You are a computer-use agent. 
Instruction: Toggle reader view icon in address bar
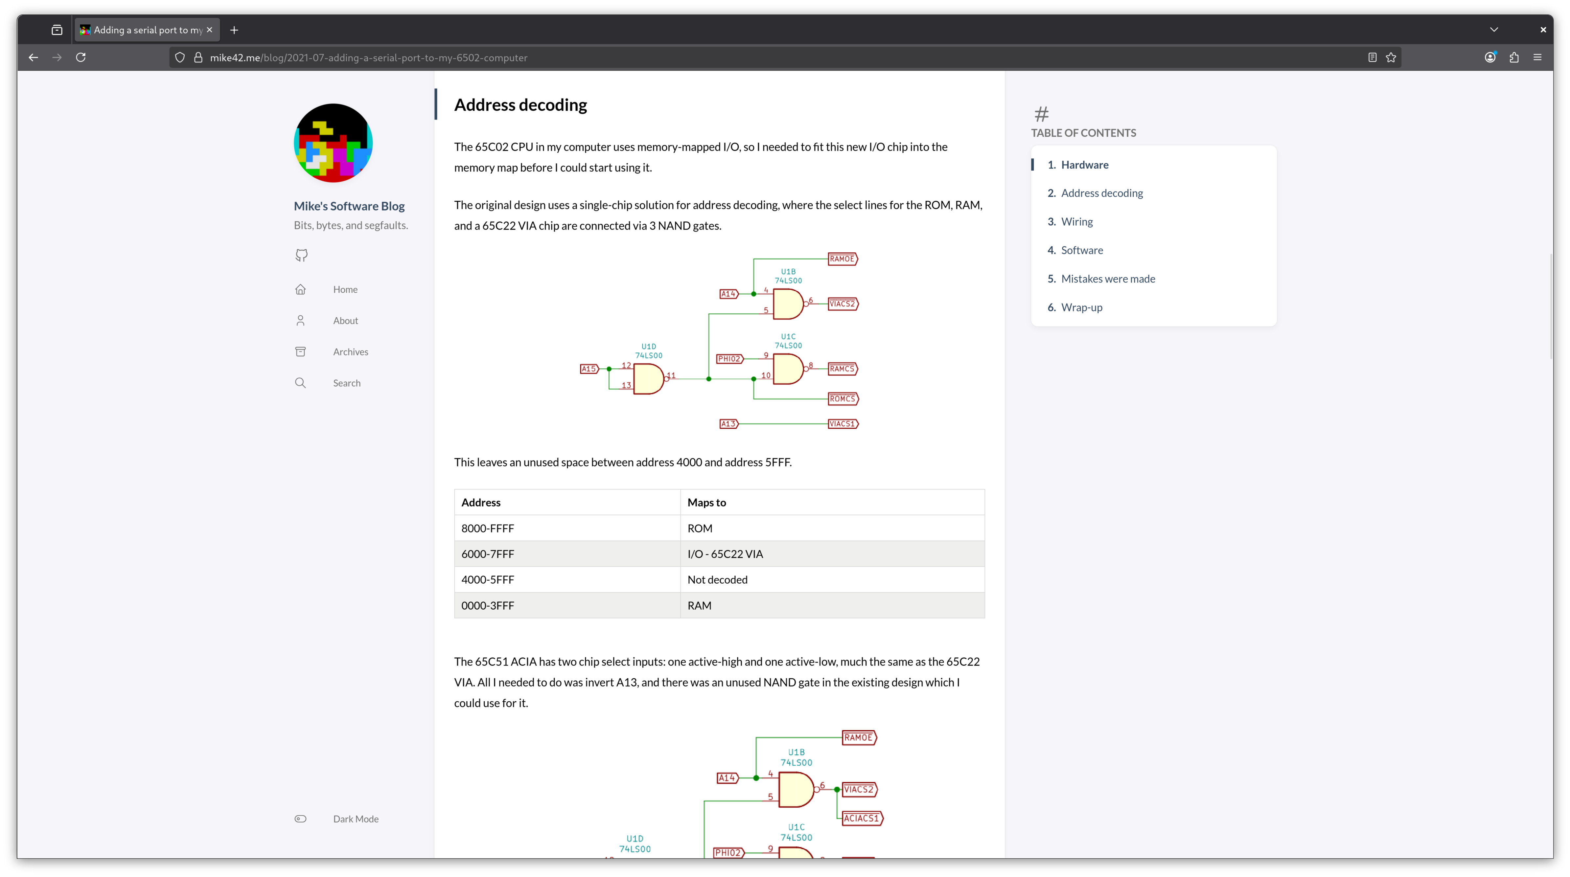tap(1373, 57)
